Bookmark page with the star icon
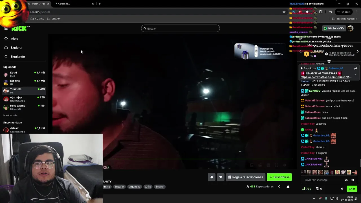The image size is (361, 203). click(x=284, y=12)
